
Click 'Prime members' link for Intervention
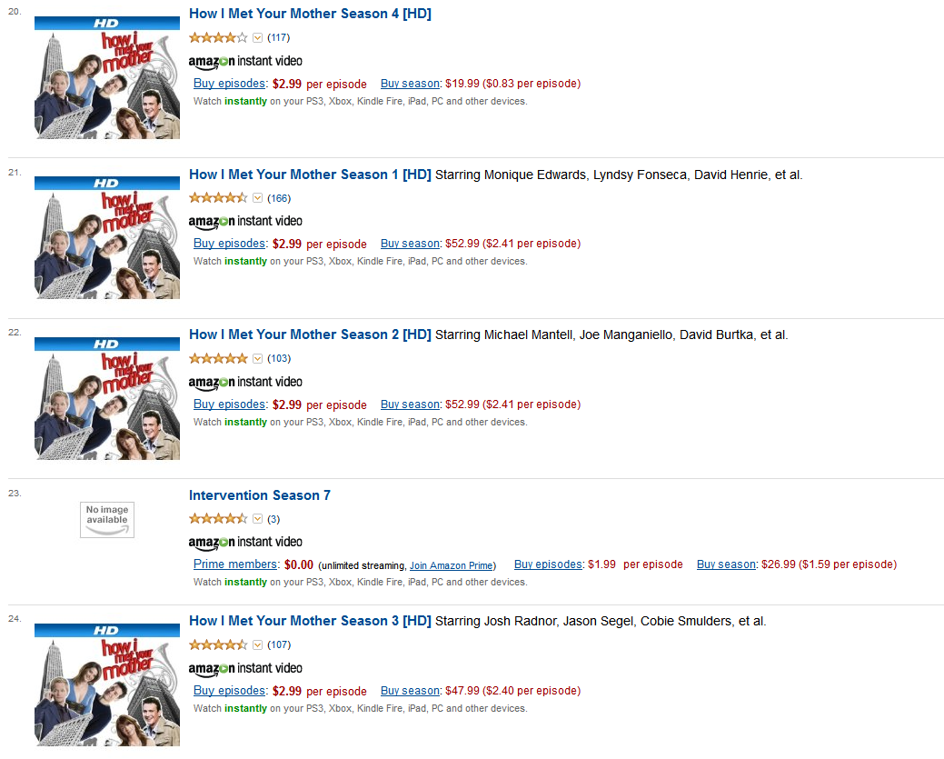pyautogui.click(x=235, y=564)
